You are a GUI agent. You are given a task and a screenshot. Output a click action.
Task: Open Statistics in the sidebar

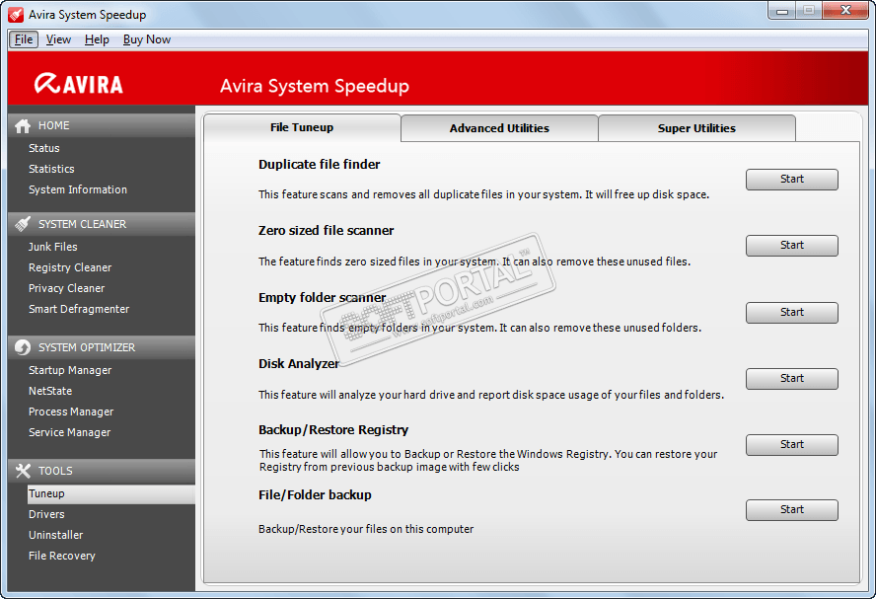click(x=51, y=169)
